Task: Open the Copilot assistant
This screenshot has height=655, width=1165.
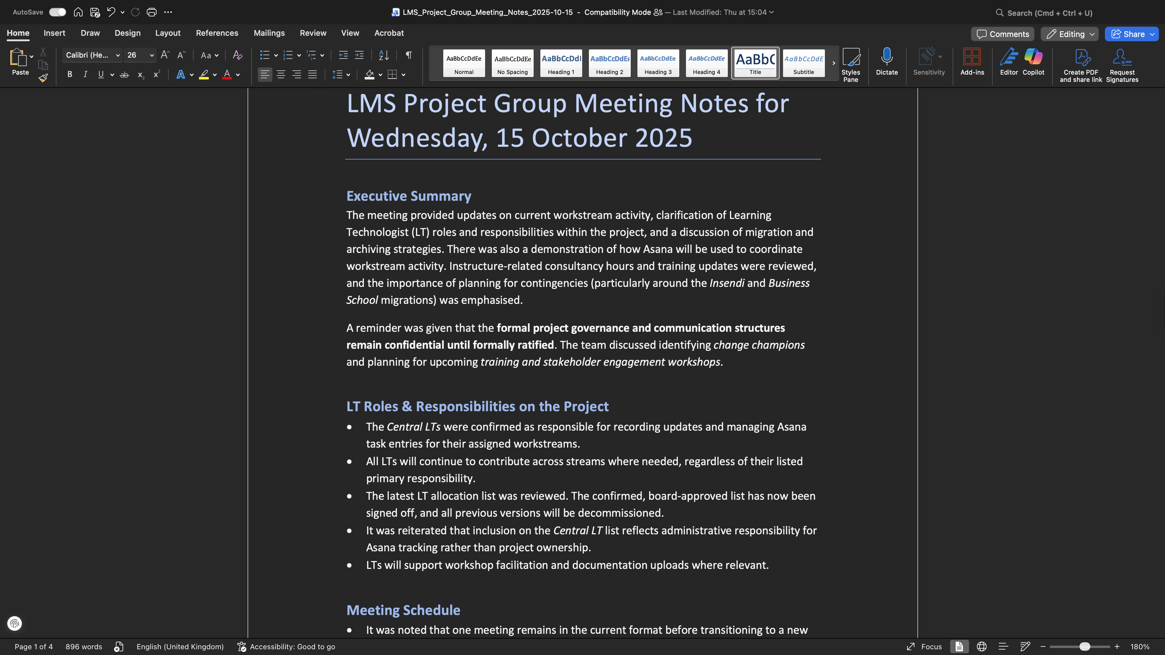Action: (x=1033, y=62)
